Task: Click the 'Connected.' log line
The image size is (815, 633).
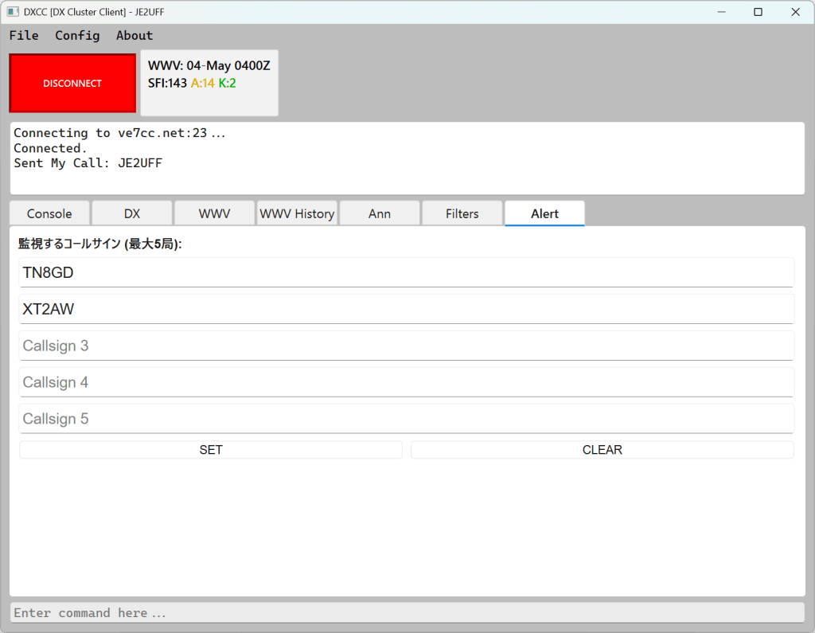Action: (x=50, y=148)
